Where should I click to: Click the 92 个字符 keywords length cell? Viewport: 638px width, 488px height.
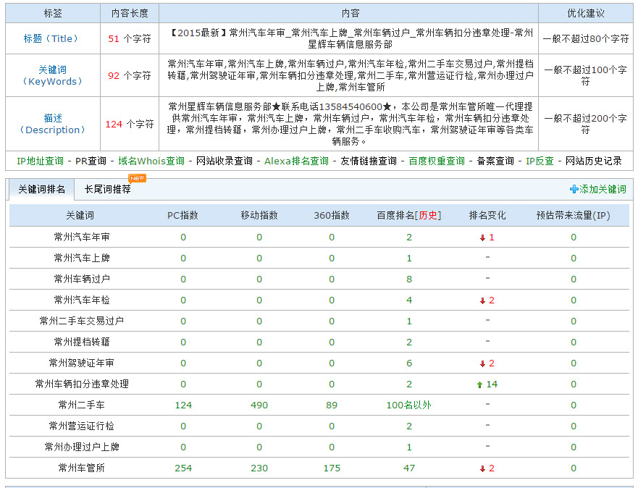[130, 75]
